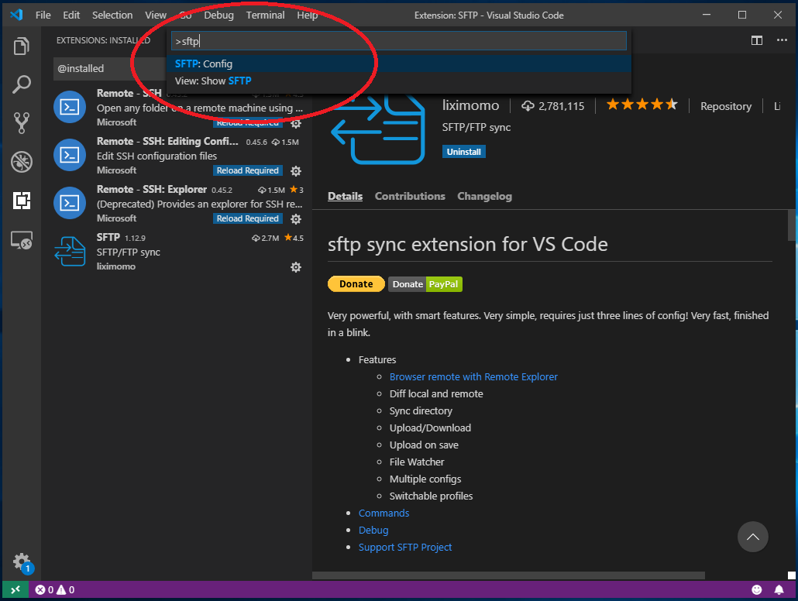The width and height of the screenshot is (798, 601).
Task: Click Reload Required for Remote - SSH: Explorer
Action: pyautogui.click(x=247, y=218)
